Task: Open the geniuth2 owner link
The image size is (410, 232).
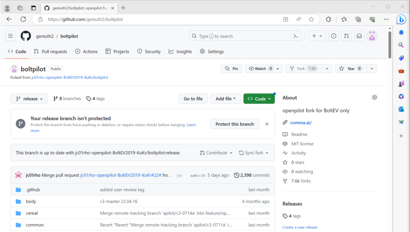Action: pyautogui.click(x=45, y=36)
